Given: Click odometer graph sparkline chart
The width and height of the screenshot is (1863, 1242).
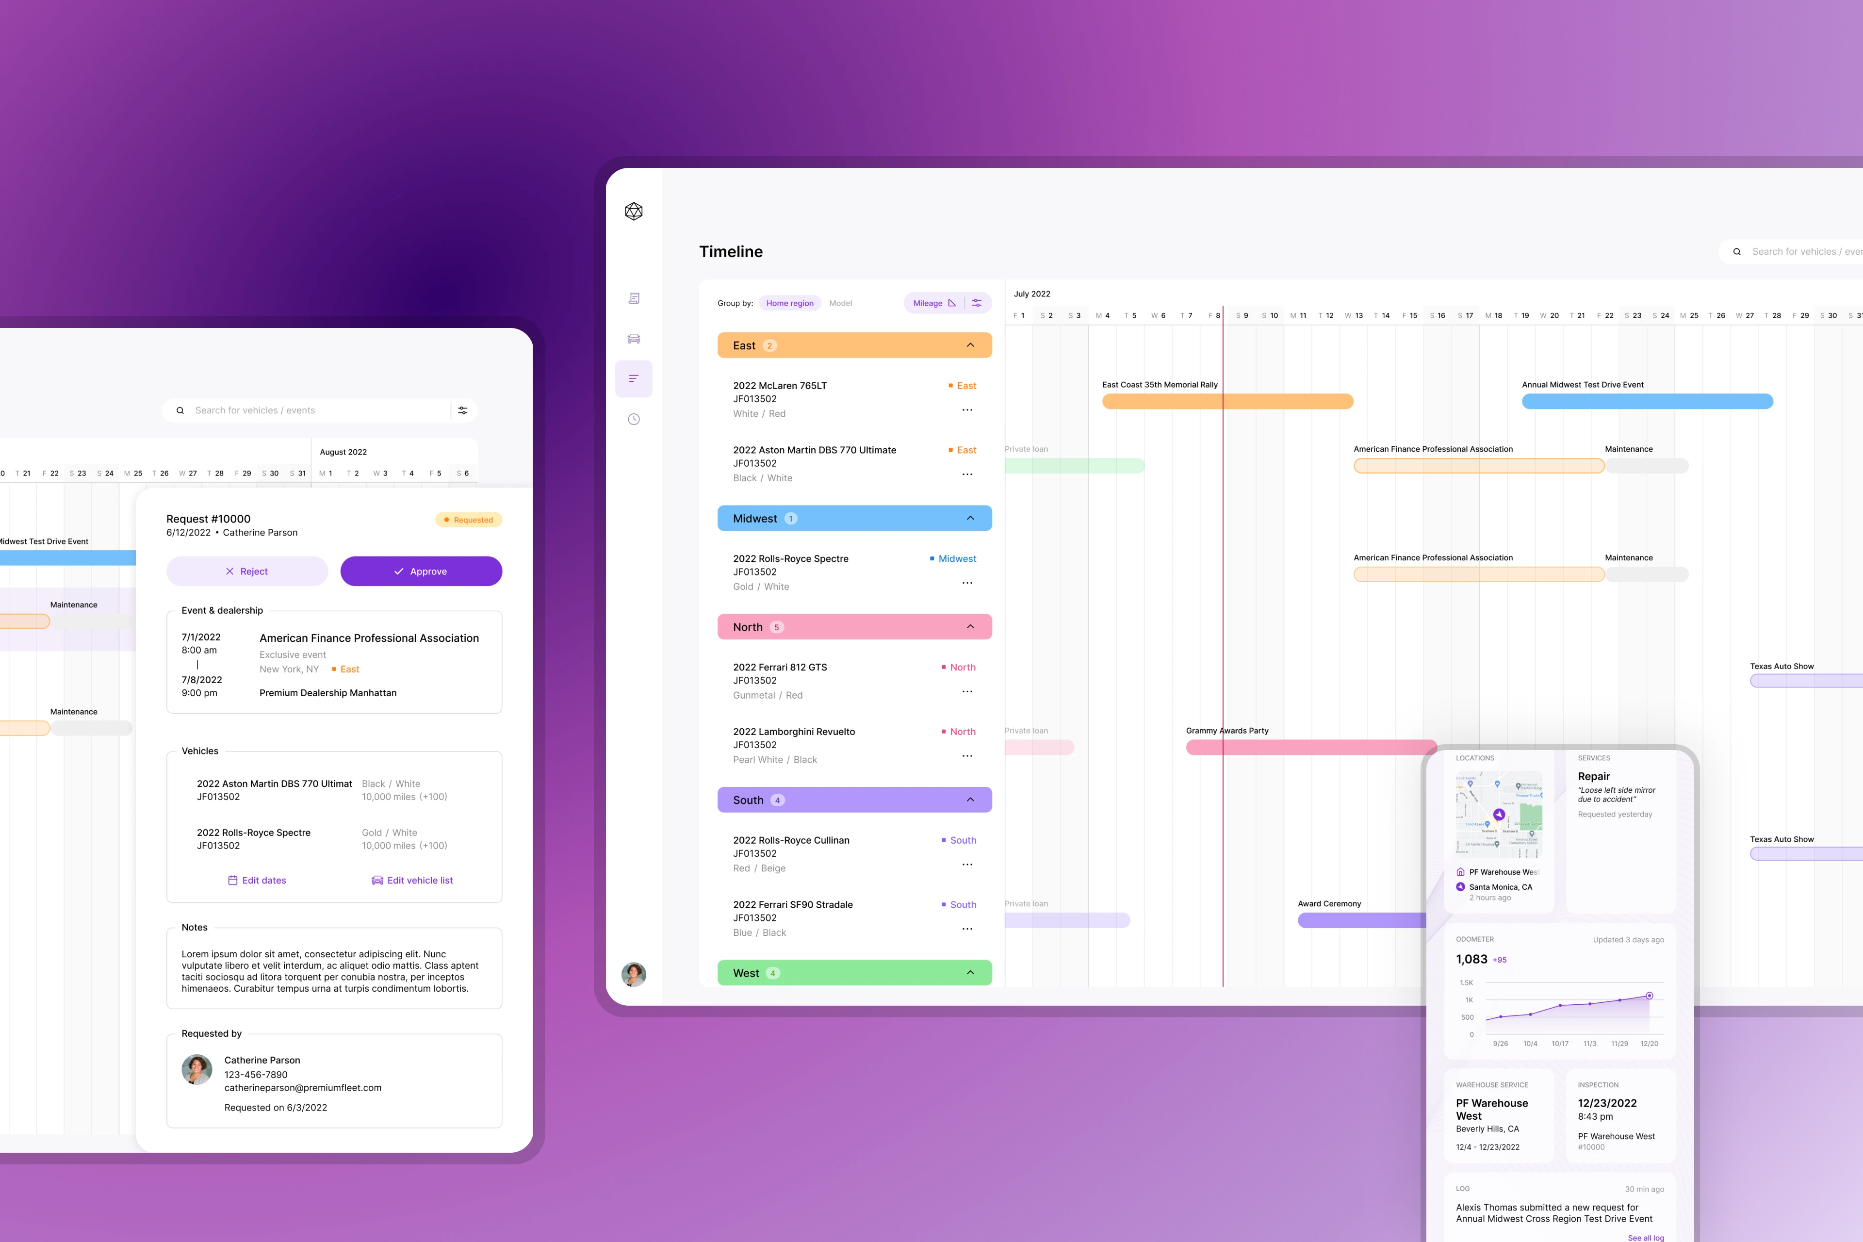Looking at the screenshot, I should tap(1567, 1005).
